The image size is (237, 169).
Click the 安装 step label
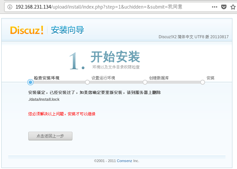click(x=211, y=78)
